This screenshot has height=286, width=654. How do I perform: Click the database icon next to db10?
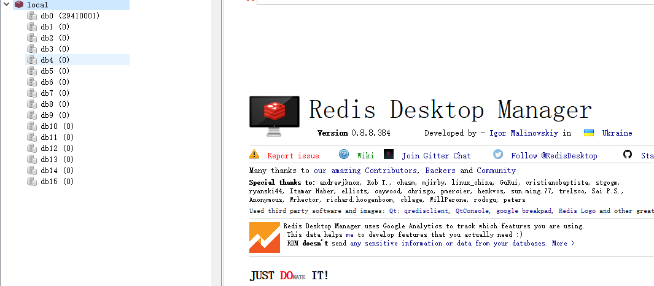(32, 126)
